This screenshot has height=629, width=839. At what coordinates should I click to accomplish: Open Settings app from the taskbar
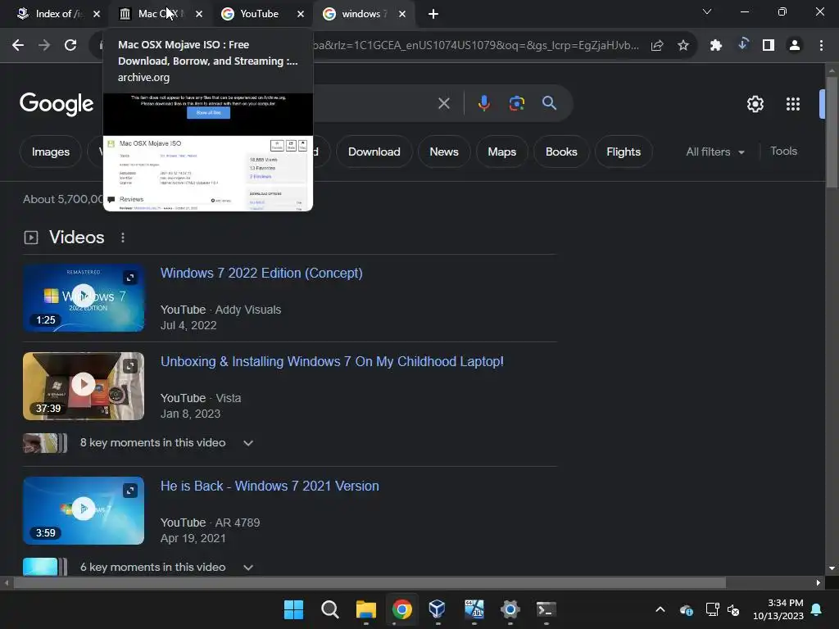coord(510,609)
